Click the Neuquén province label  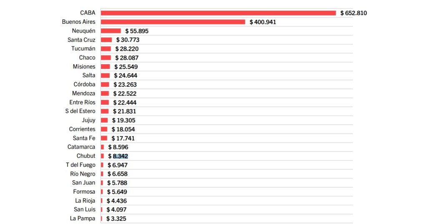point(83,31)
